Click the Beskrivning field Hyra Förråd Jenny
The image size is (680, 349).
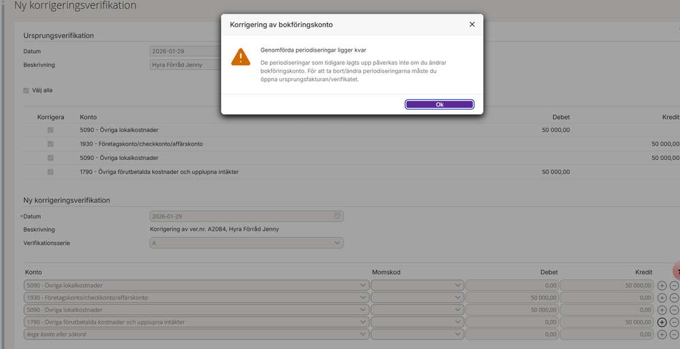[186, 65]
